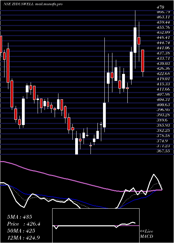
Task: Click the 455.76 price axis label
Action: point(163,27)
